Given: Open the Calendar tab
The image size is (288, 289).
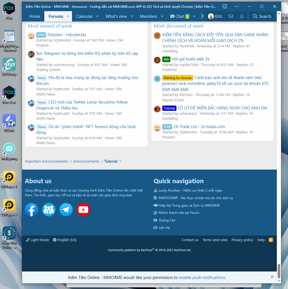Looking at the screenshot, I should click(84, 16).
